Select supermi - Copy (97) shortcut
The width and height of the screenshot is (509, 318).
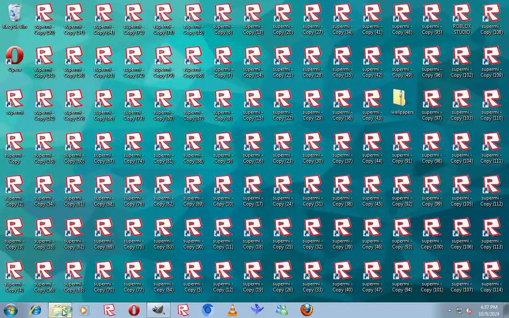point(432,105)
